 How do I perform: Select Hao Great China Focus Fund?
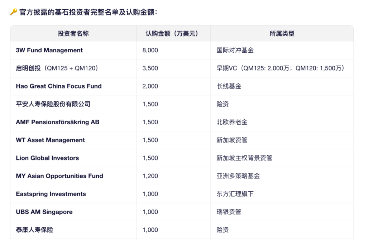click(x=59, y=86)
